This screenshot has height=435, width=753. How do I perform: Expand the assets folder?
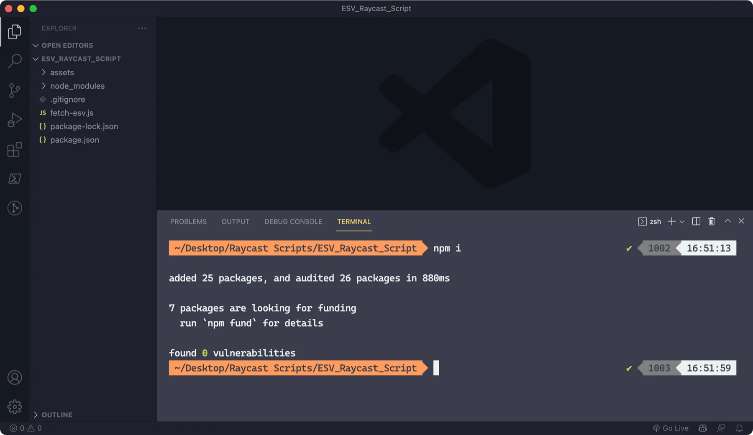(62, 72)
